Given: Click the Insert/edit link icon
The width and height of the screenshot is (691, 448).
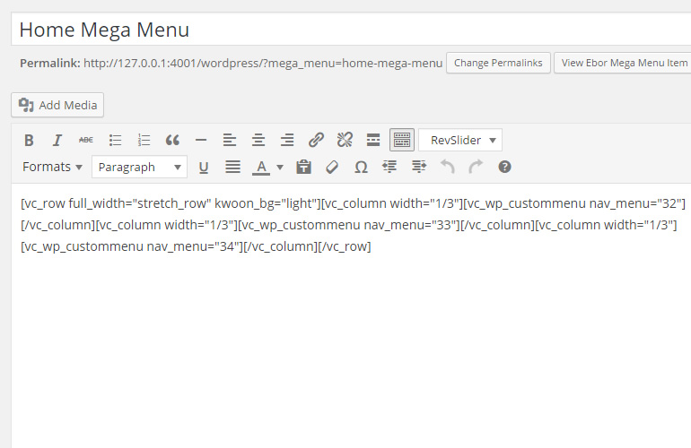Looking at the screenshot, I should point(316,141).
